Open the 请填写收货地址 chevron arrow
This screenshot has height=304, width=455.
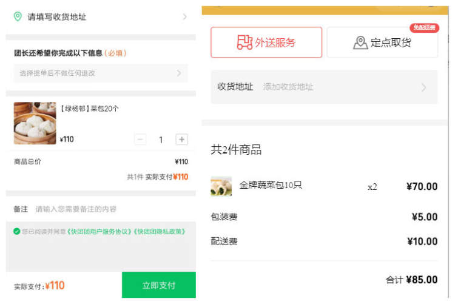point(184,17)
